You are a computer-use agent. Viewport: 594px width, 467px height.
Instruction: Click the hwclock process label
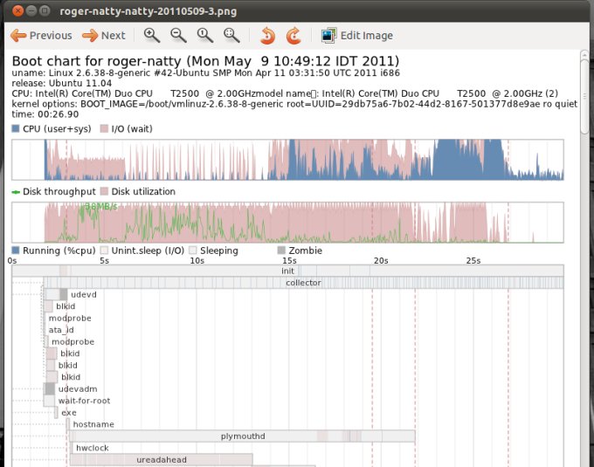coord(93,448)
